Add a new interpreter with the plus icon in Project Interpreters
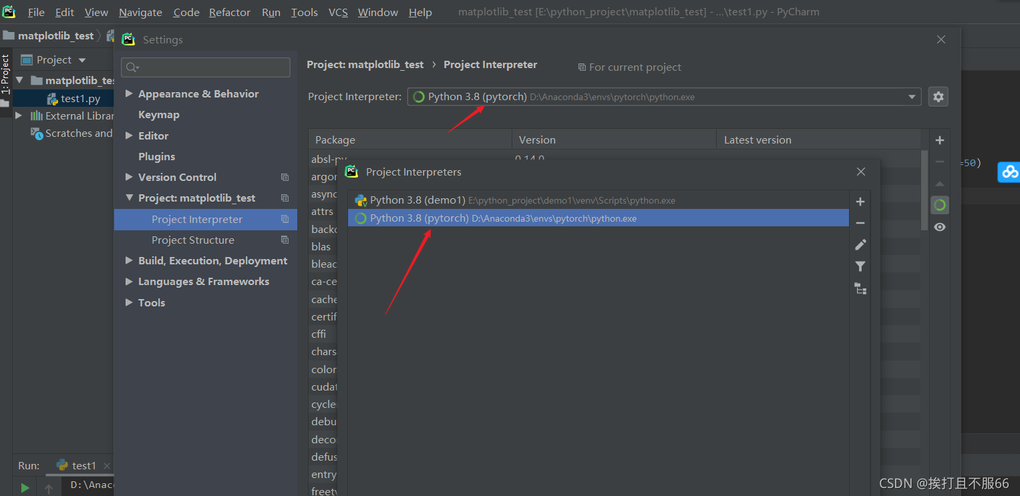 click(x=860, y=202)
